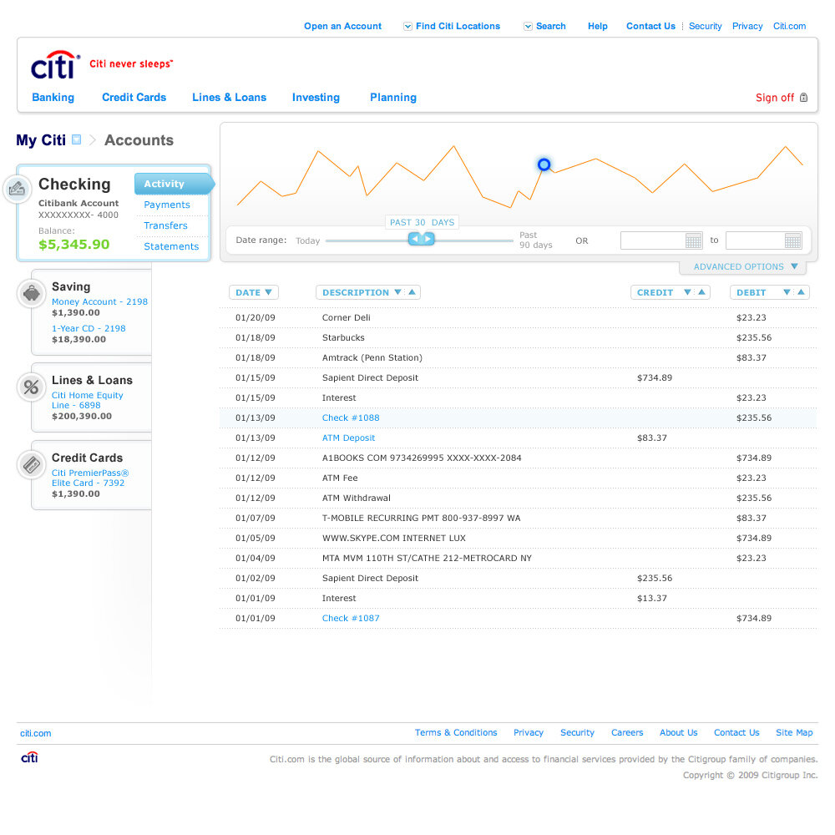This screenshot has width=835, height=835.
Task: Select the Transfers tab
Action: (165, 225)
